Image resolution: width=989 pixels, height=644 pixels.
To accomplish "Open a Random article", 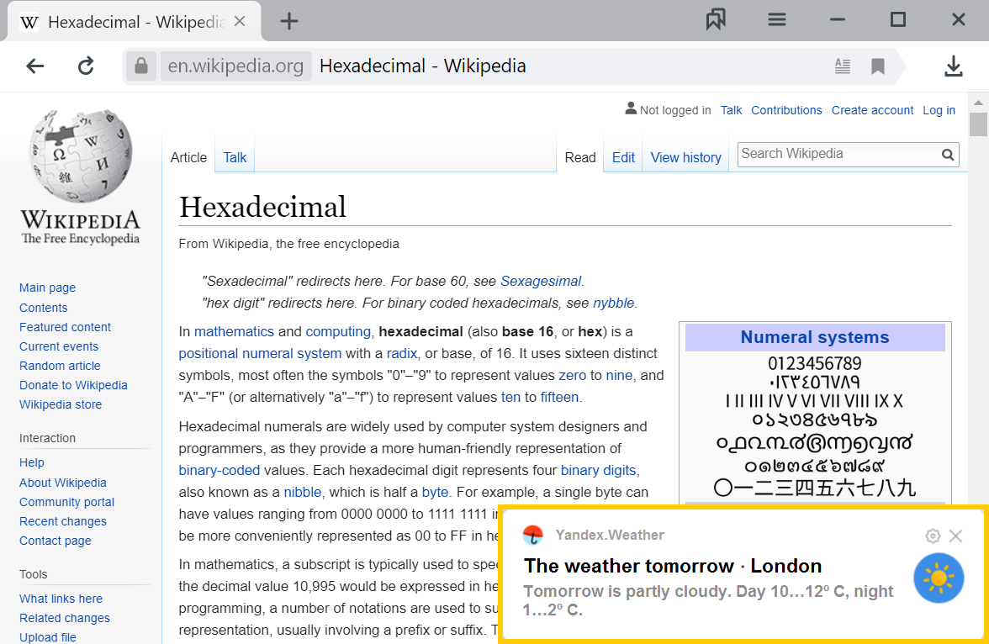I will [x=60, y=366].
